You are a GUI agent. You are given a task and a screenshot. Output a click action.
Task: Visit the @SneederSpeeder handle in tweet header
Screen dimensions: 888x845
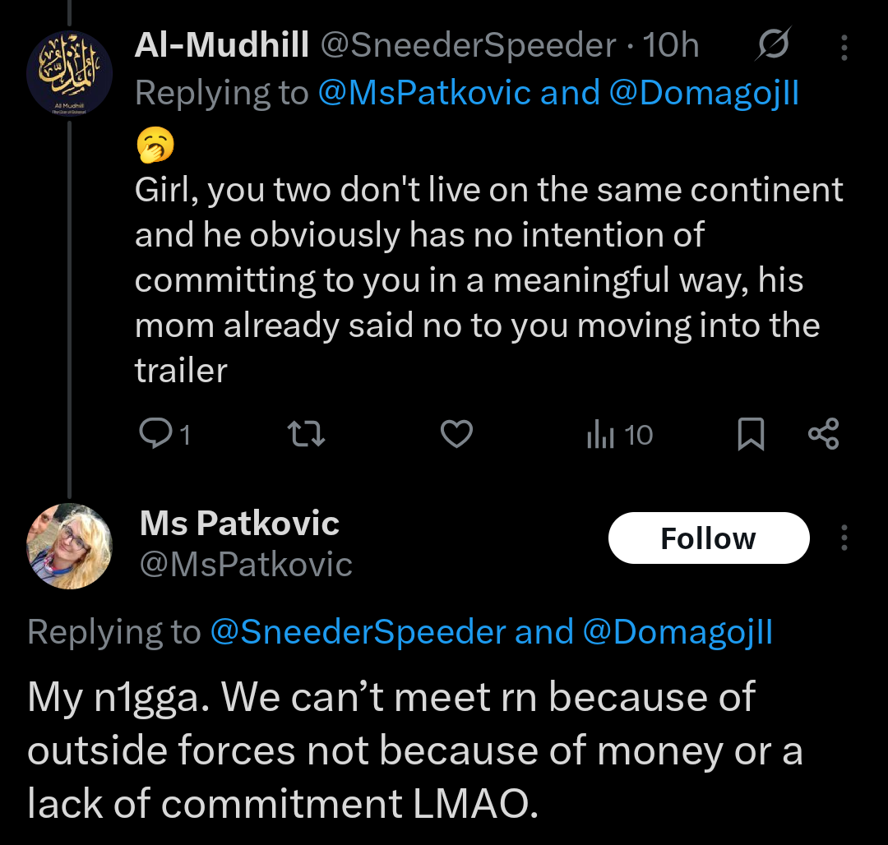[x=467, y=47]
